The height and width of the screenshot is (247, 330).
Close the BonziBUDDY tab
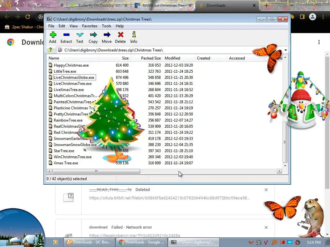coord(62,6)
